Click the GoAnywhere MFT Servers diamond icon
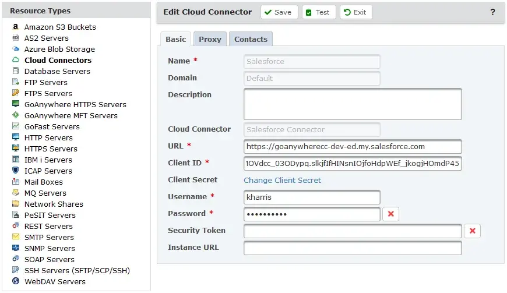 [x=16, y=115]
